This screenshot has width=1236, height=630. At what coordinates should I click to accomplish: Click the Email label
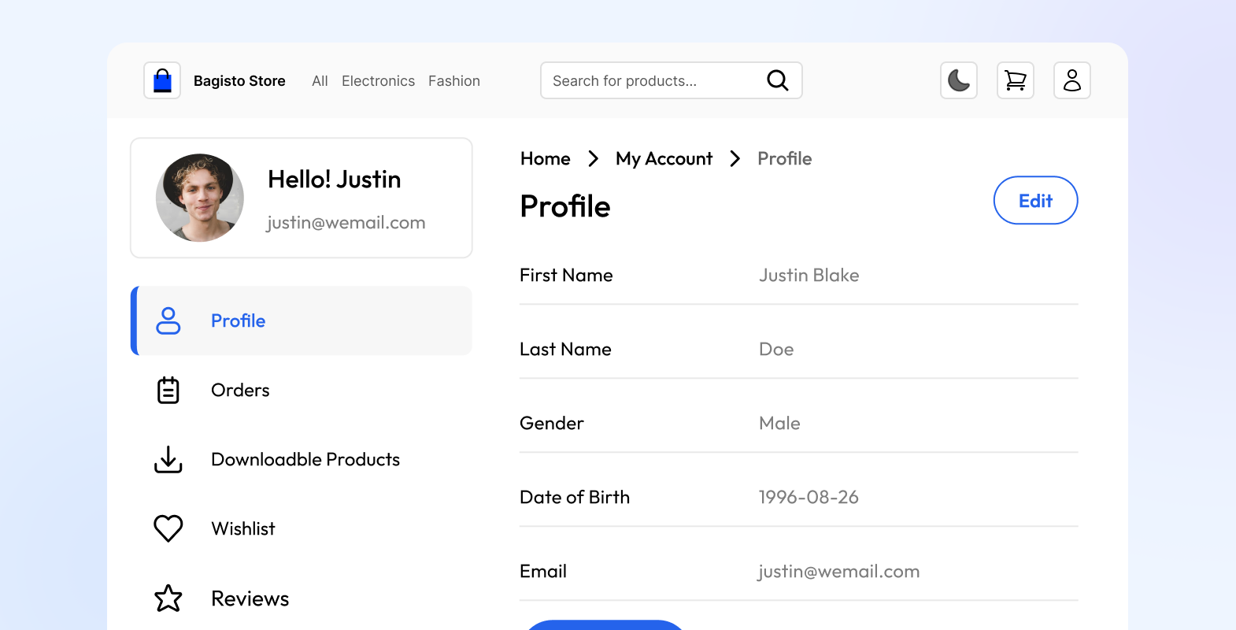543,572
